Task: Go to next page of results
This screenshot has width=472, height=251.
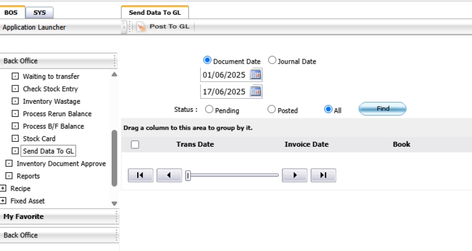Action: point(295,175)
